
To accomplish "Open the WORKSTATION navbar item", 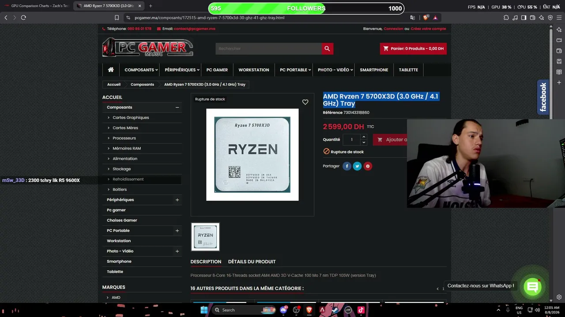I will click(x=254, y=70).
